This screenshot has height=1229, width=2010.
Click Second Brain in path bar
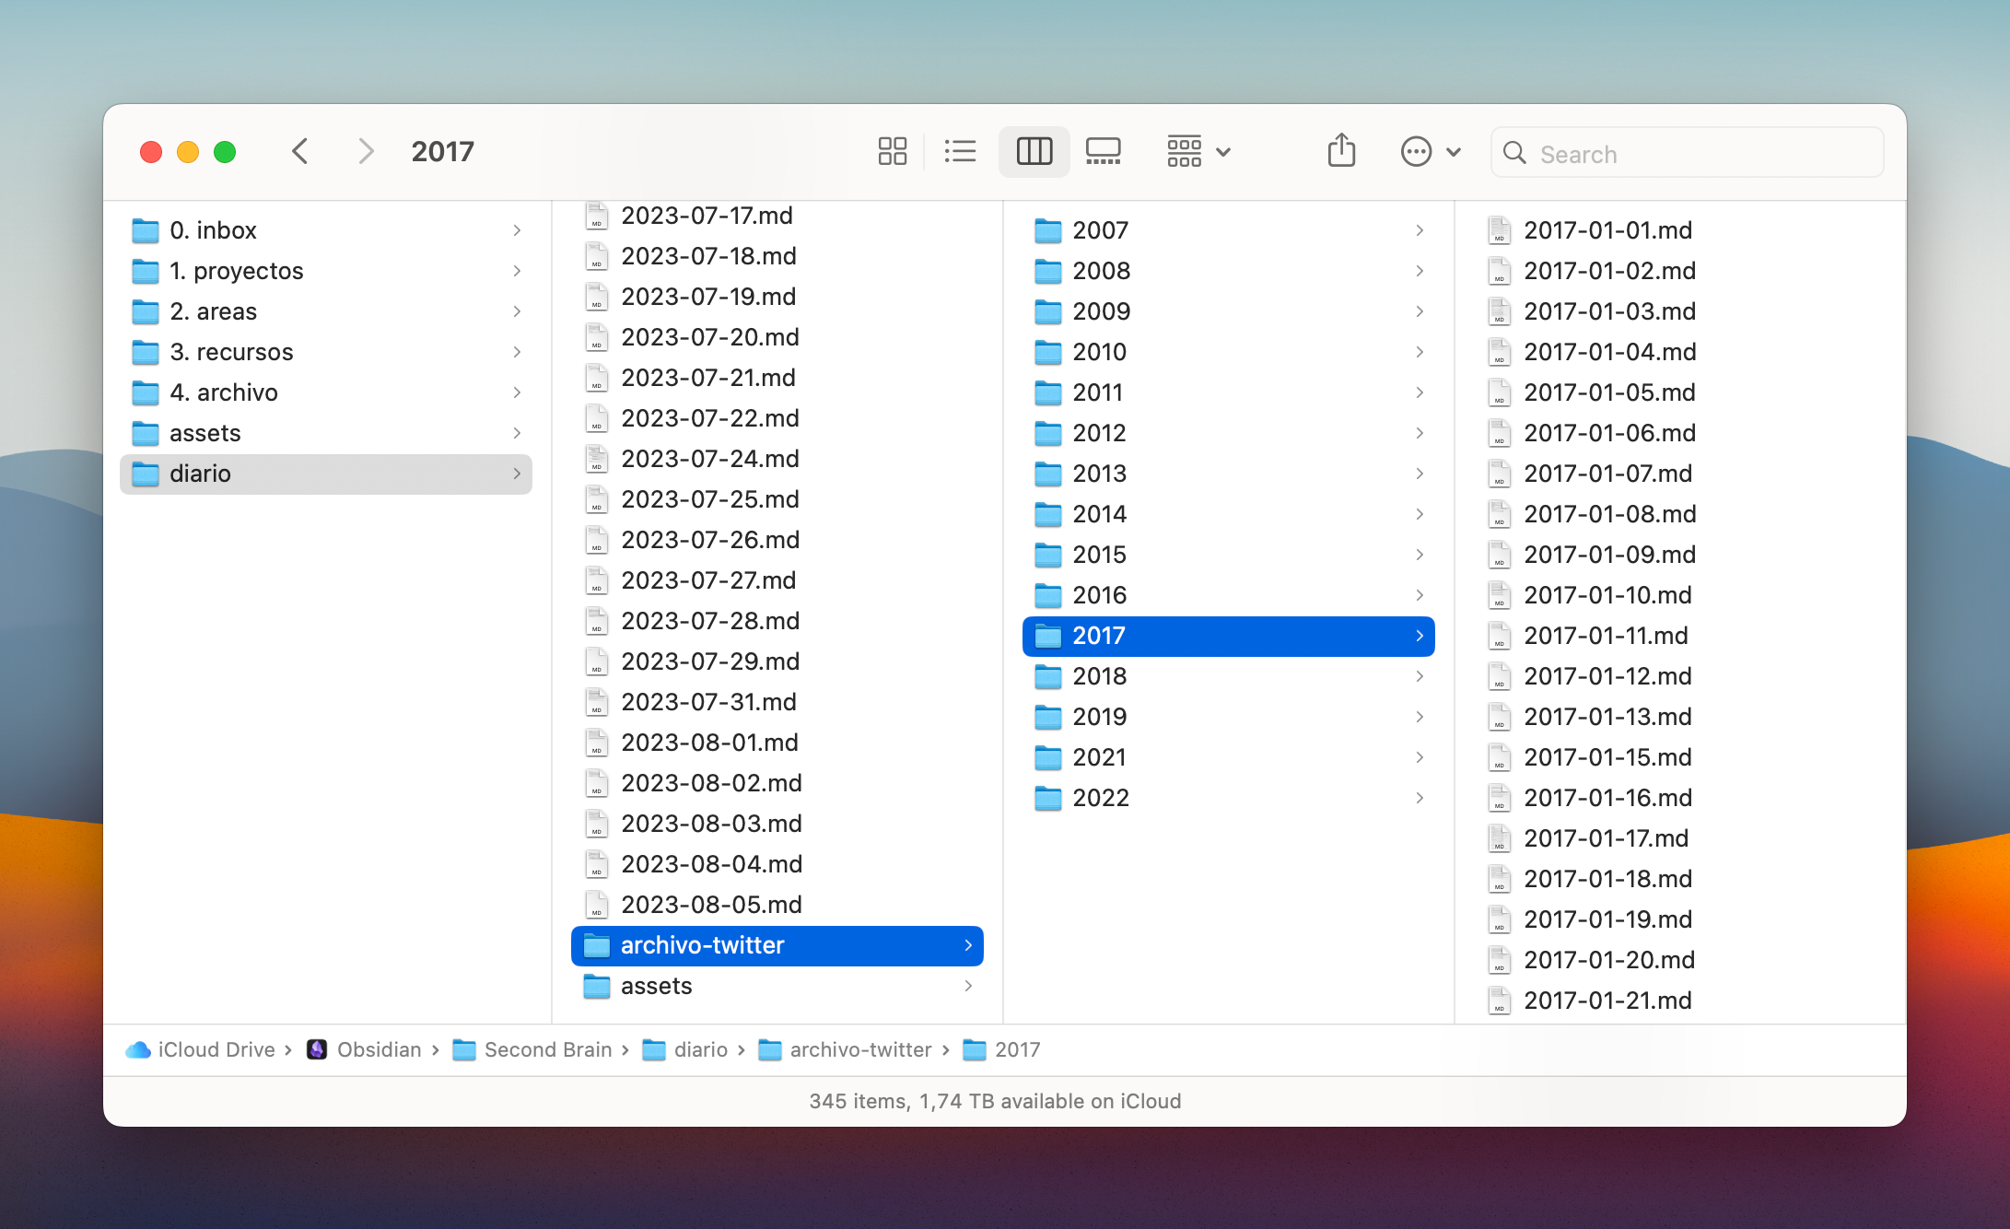click(547, 1049)
